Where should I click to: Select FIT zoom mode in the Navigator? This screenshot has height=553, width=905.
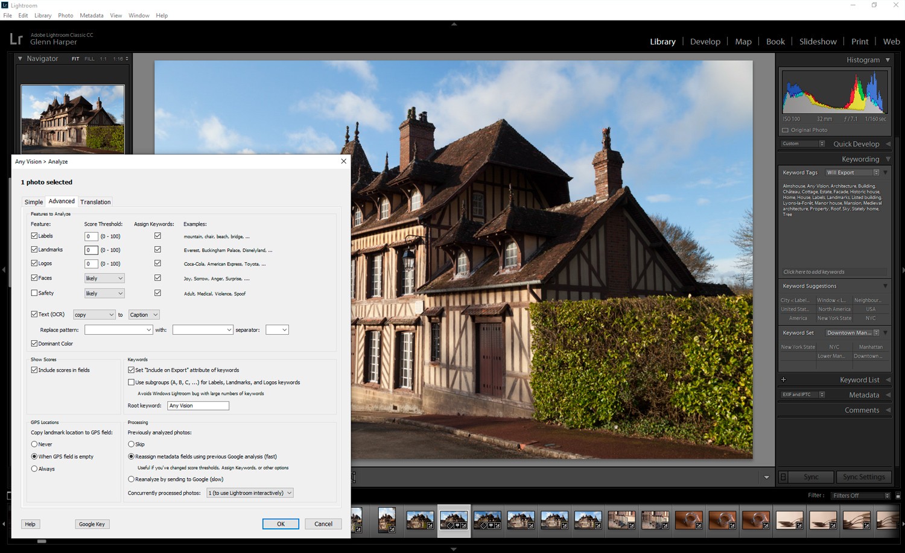coord(75,58)
